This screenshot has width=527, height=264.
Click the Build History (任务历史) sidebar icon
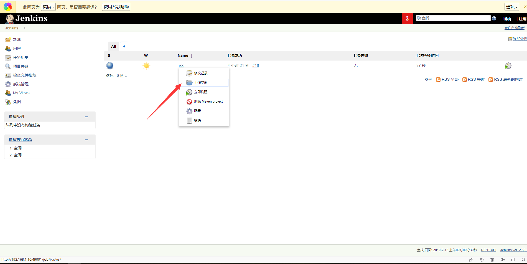click(8, 57)
